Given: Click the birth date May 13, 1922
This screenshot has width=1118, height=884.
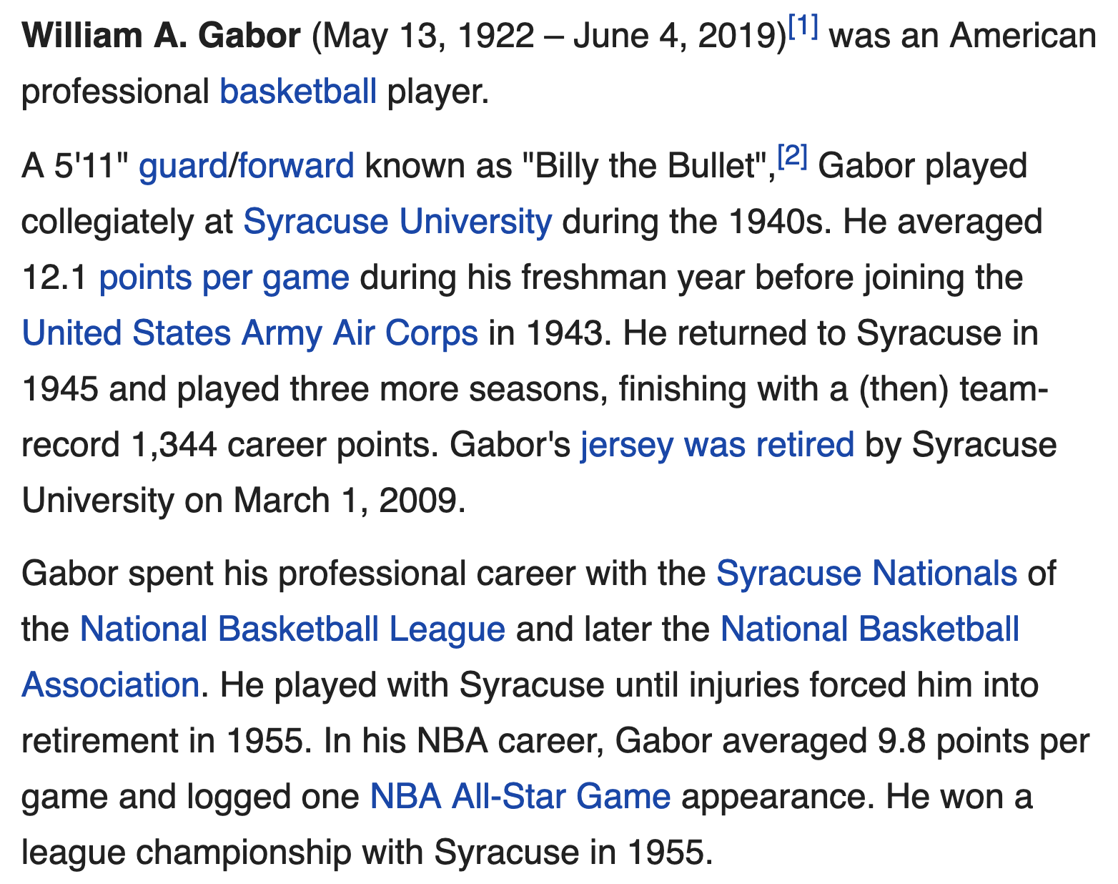Looking at the screenshot, I should (x=427, y=36).
